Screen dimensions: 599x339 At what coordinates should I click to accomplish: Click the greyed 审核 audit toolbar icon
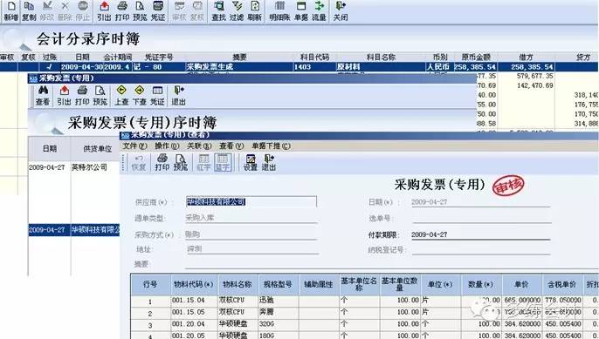point(179,10)
